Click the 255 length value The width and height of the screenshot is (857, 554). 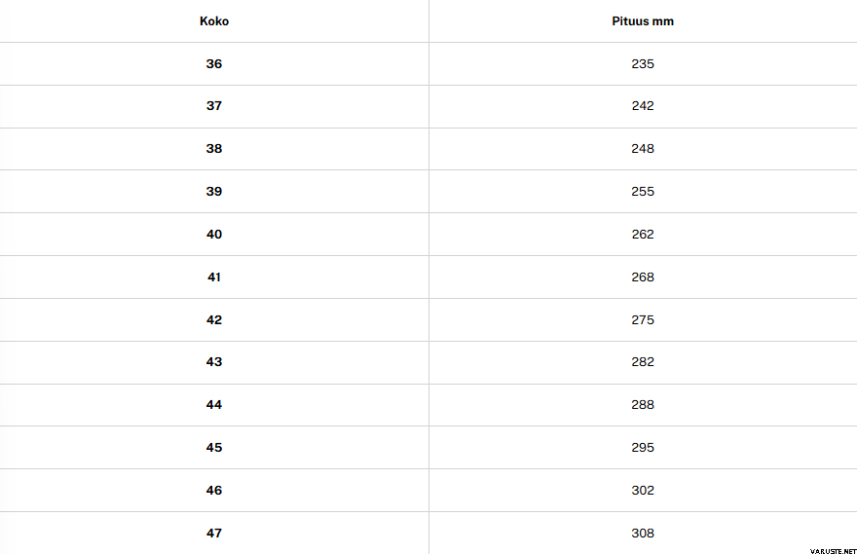click(643, 192)
